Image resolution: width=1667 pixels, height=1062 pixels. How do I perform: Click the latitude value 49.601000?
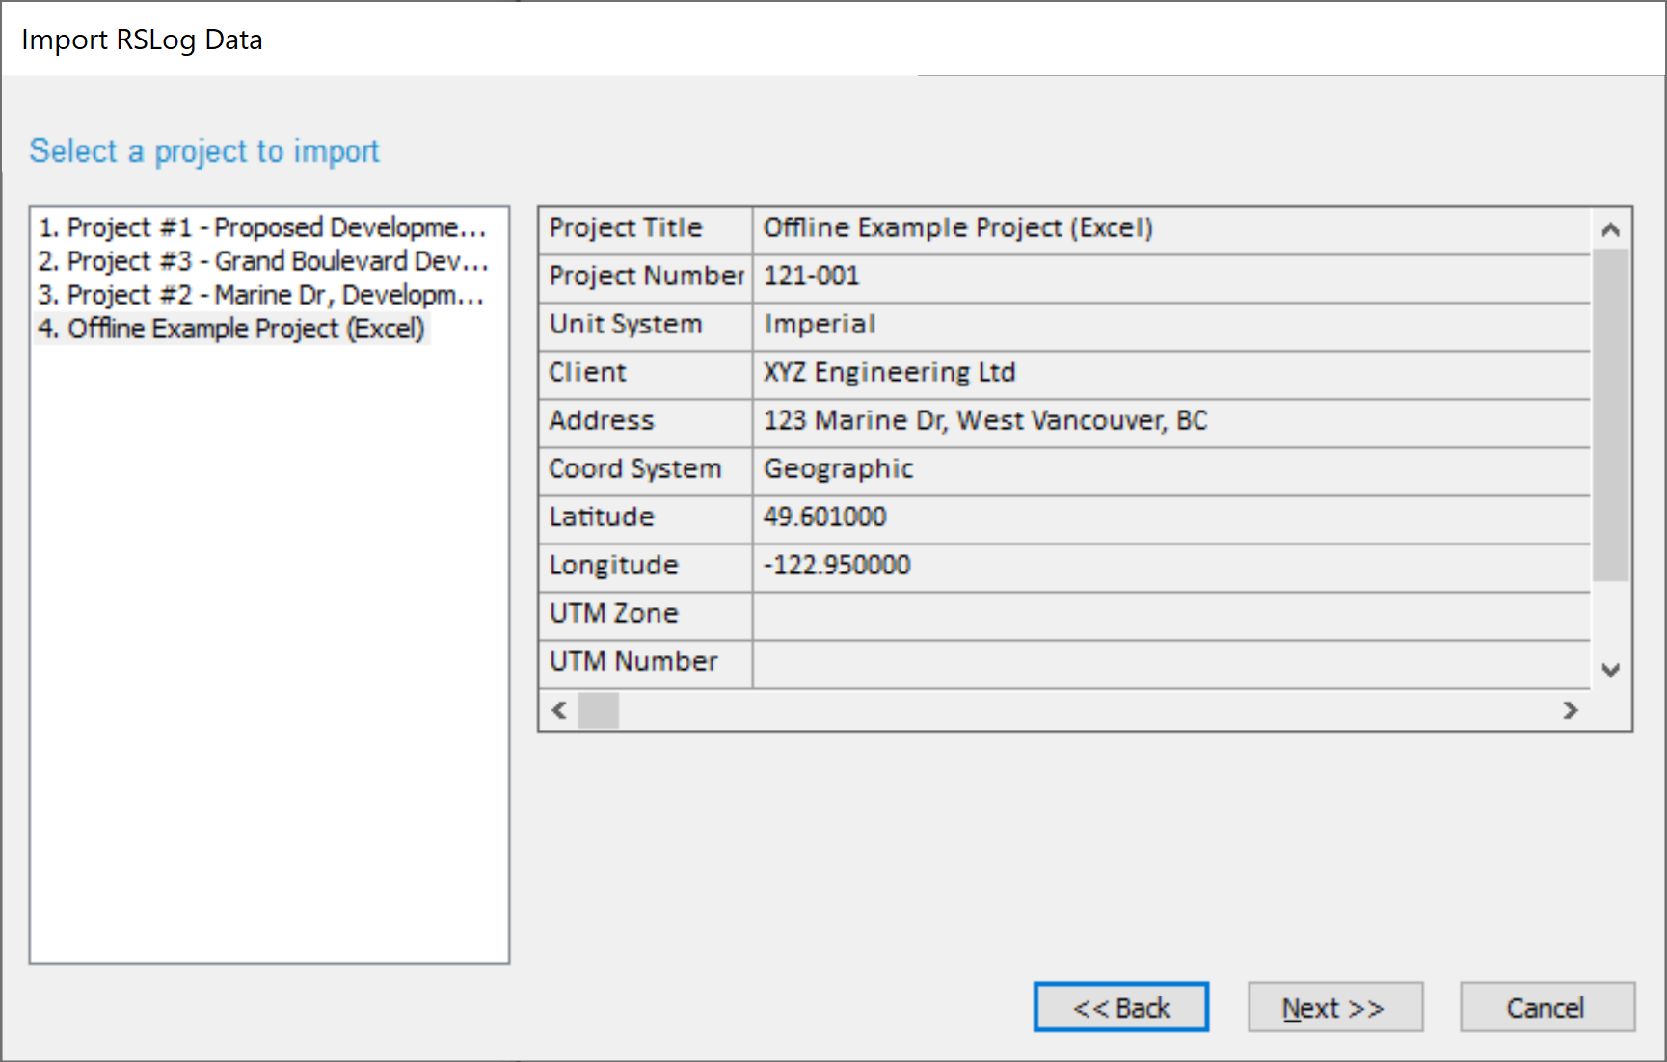click(x=1171, y=519)
